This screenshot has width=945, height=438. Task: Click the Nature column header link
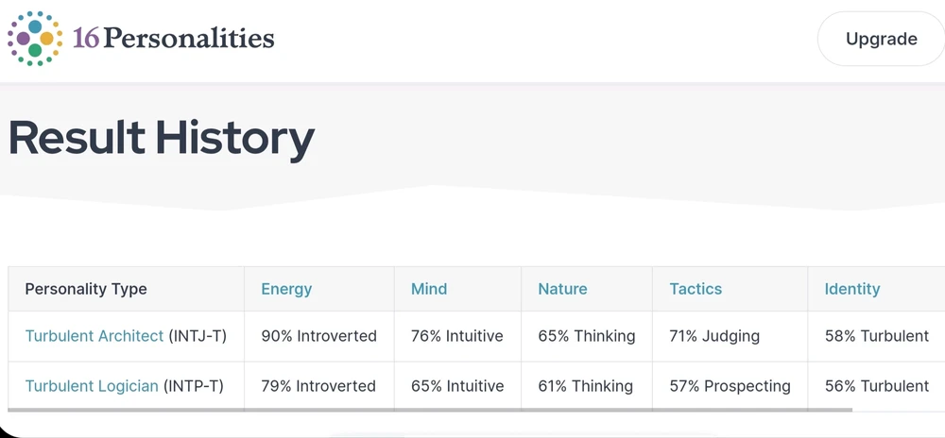(562, 289)
